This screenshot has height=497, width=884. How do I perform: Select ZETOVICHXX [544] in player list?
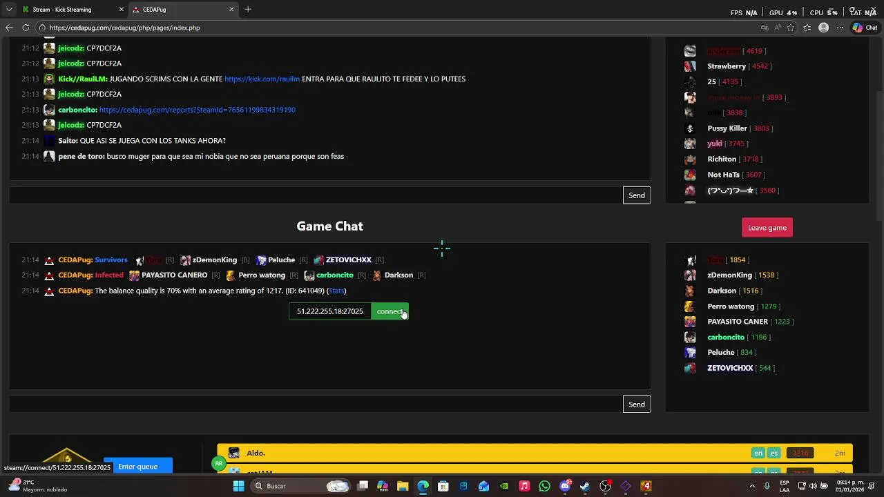coord(730,368)
